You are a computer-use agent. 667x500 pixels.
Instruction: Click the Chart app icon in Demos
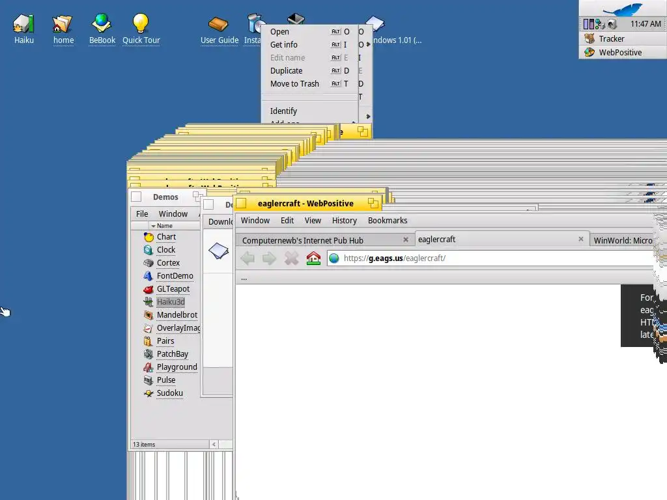pyautogui.click(x=149, y=237)
